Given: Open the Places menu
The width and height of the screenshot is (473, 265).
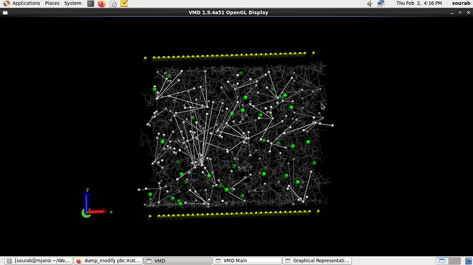Looking at the screenshot, I should (52, 3).
